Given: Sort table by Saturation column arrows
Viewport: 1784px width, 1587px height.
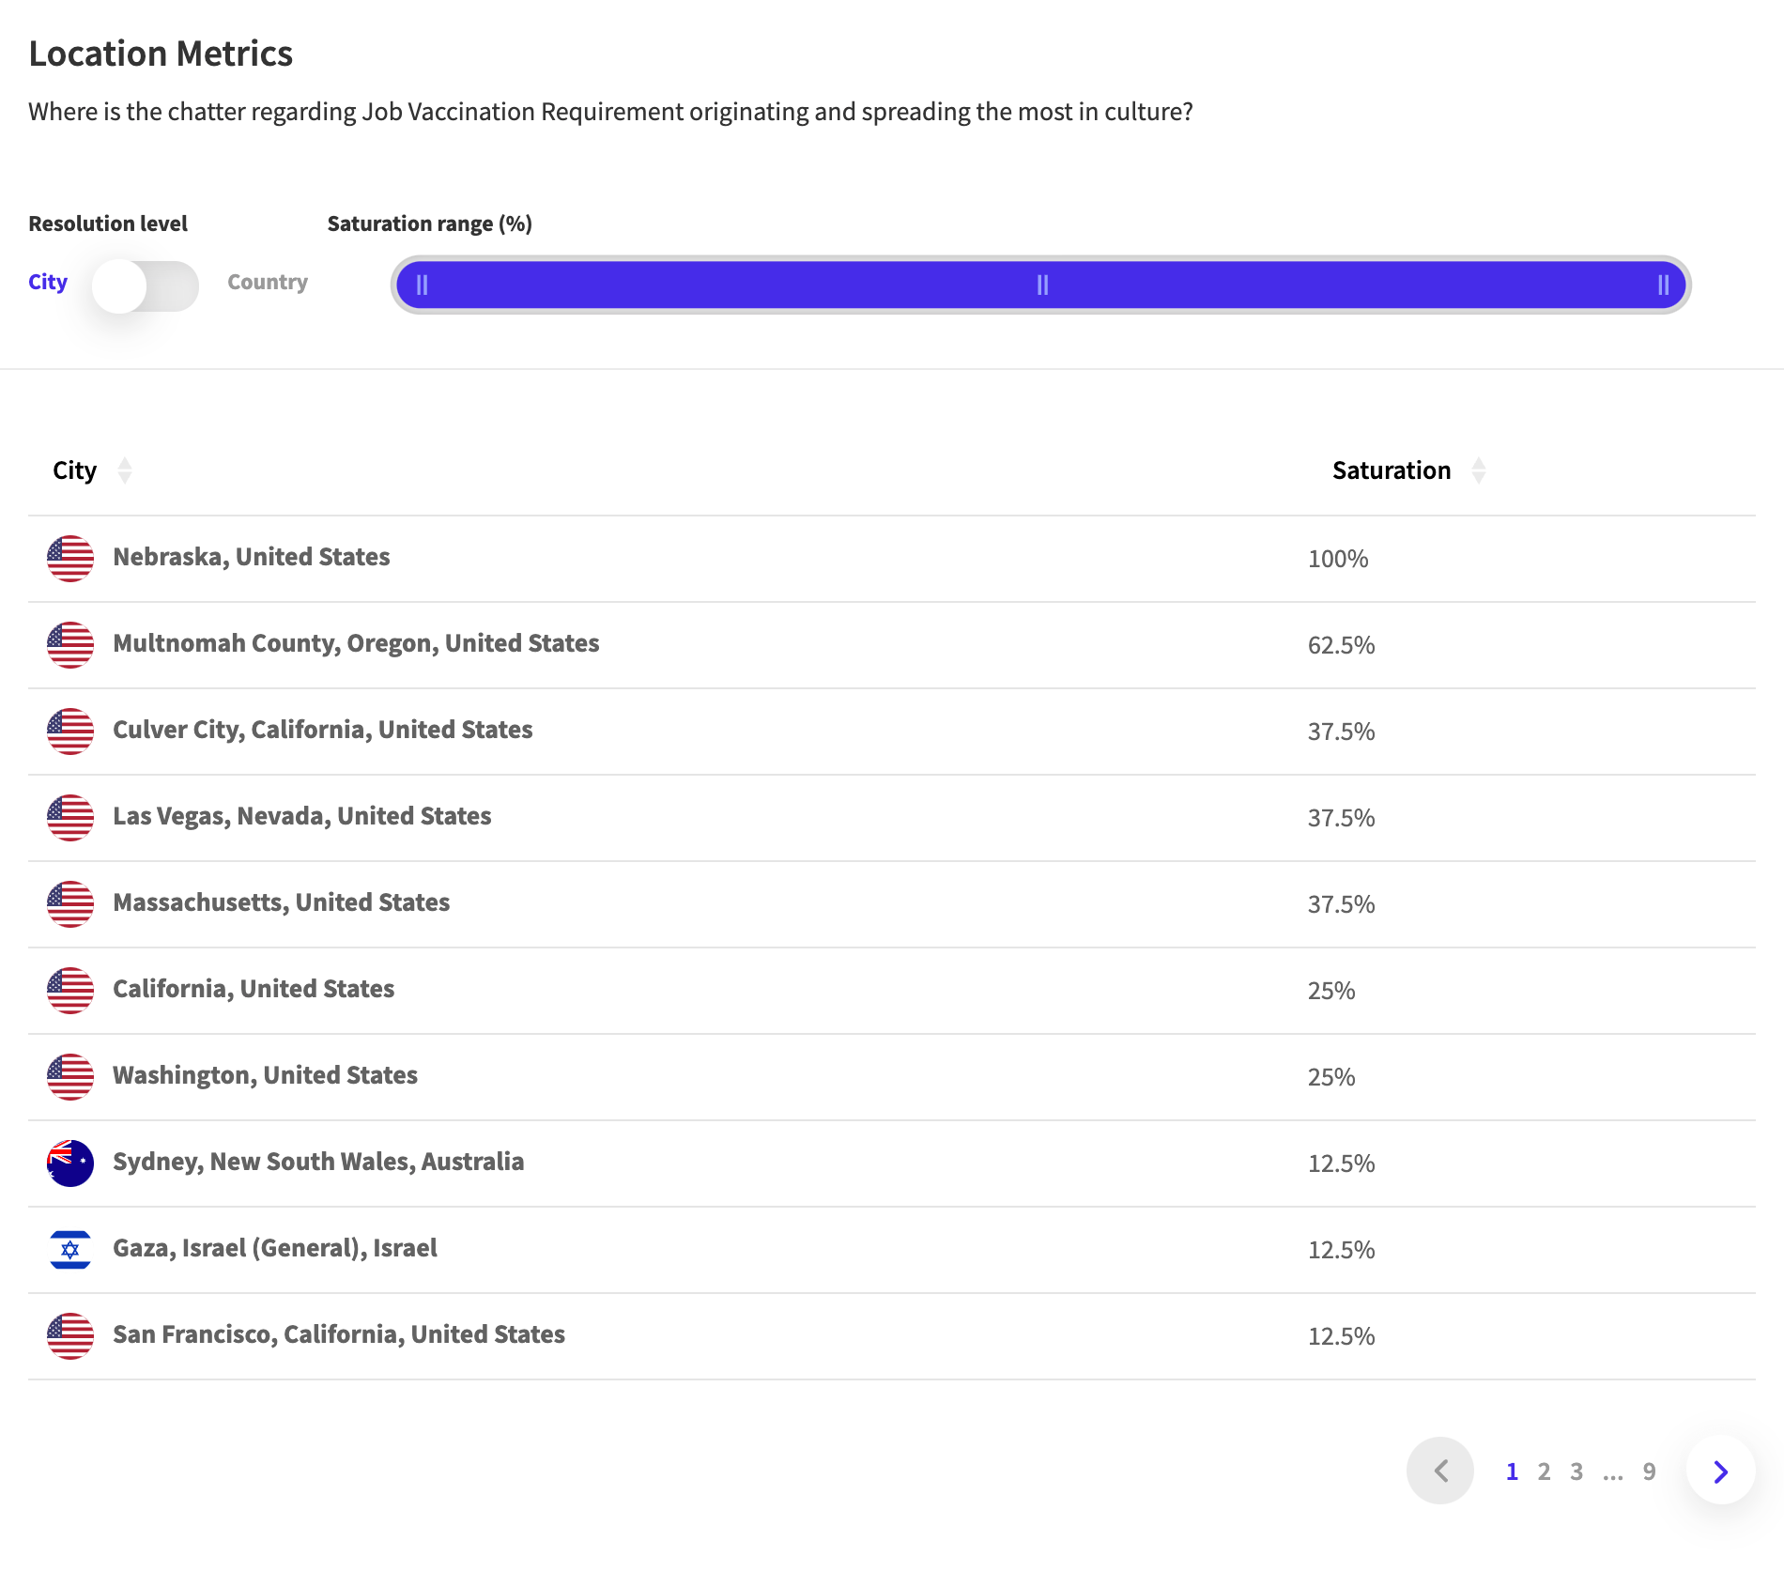Looking at the screenshot, I should 1479,470.
